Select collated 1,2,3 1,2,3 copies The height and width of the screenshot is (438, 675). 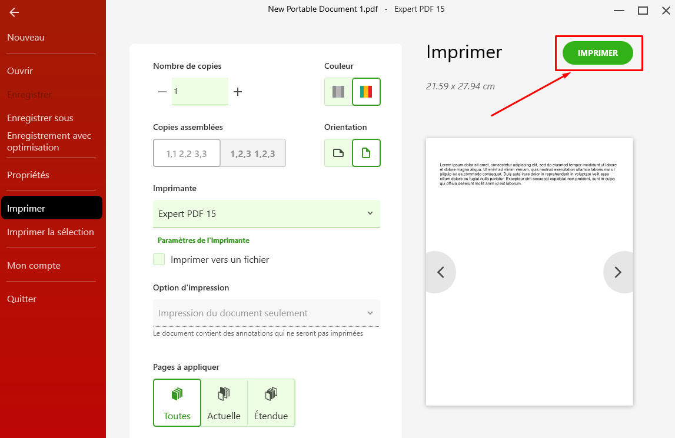[x=253, y=153]
